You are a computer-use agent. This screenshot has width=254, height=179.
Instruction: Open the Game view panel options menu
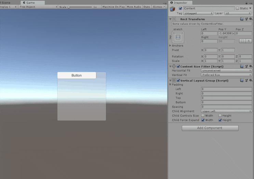[x=164, y=3]
